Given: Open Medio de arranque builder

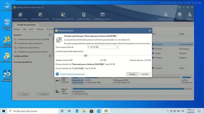Looking at the screenshot, I should (x=166, y=16).
